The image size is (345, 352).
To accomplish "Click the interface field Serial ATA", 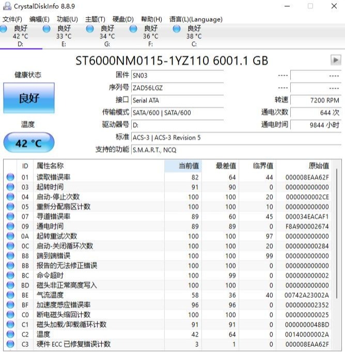I will [x=178, y=100].
